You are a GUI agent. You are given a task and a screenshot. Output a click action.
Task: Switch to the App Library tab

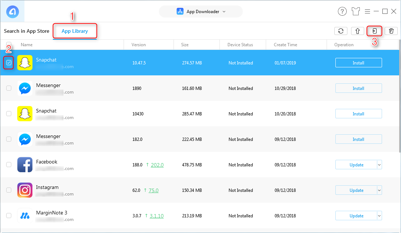click(75, 31)
